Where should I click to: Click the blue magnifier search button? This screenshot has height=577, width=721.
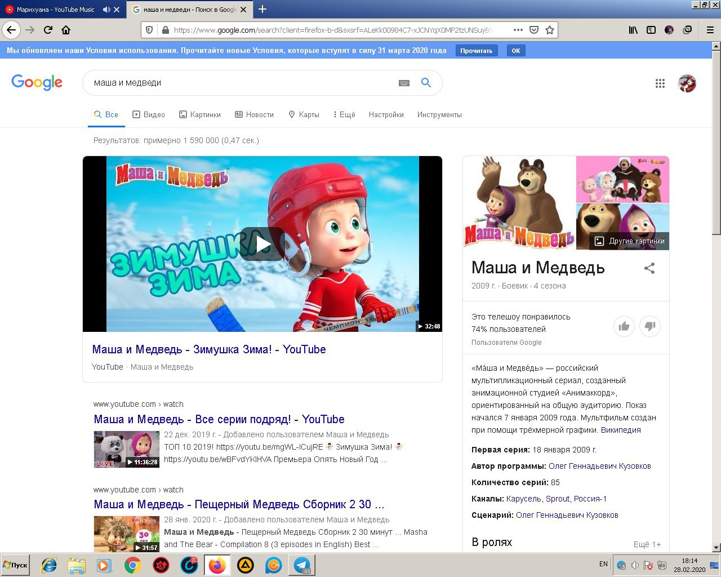coord(426,83)
